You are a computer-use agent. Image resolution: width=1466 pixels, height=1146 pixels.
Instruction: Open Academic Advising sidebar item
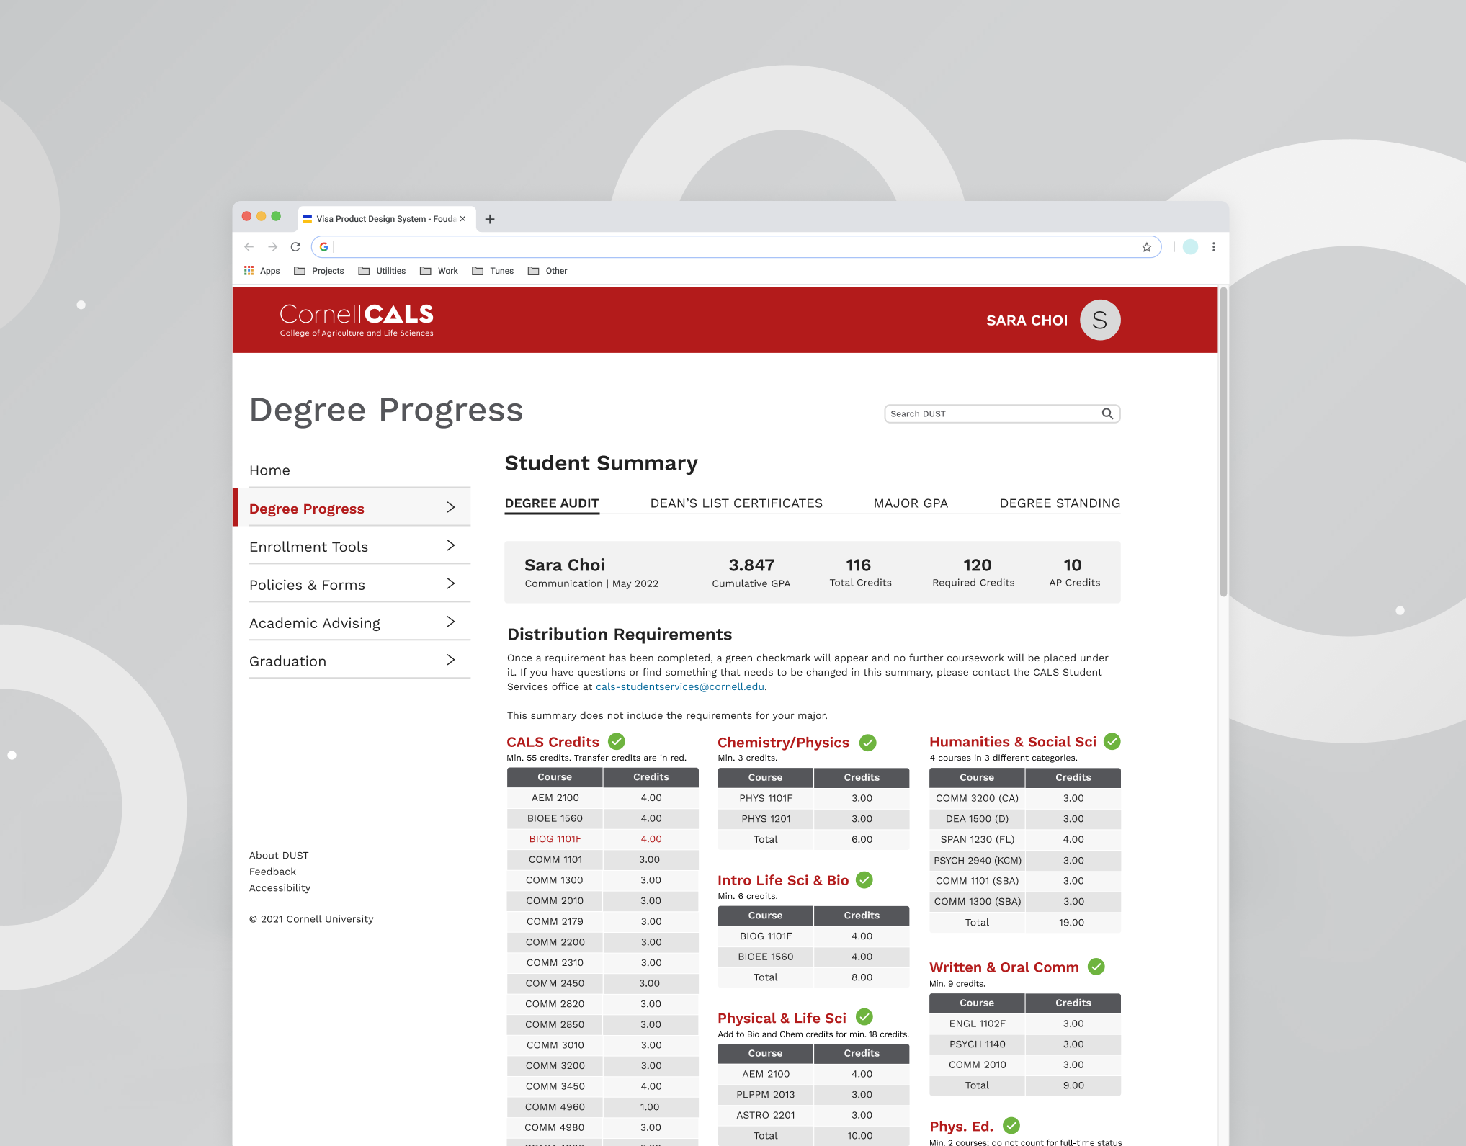[359, 622]
